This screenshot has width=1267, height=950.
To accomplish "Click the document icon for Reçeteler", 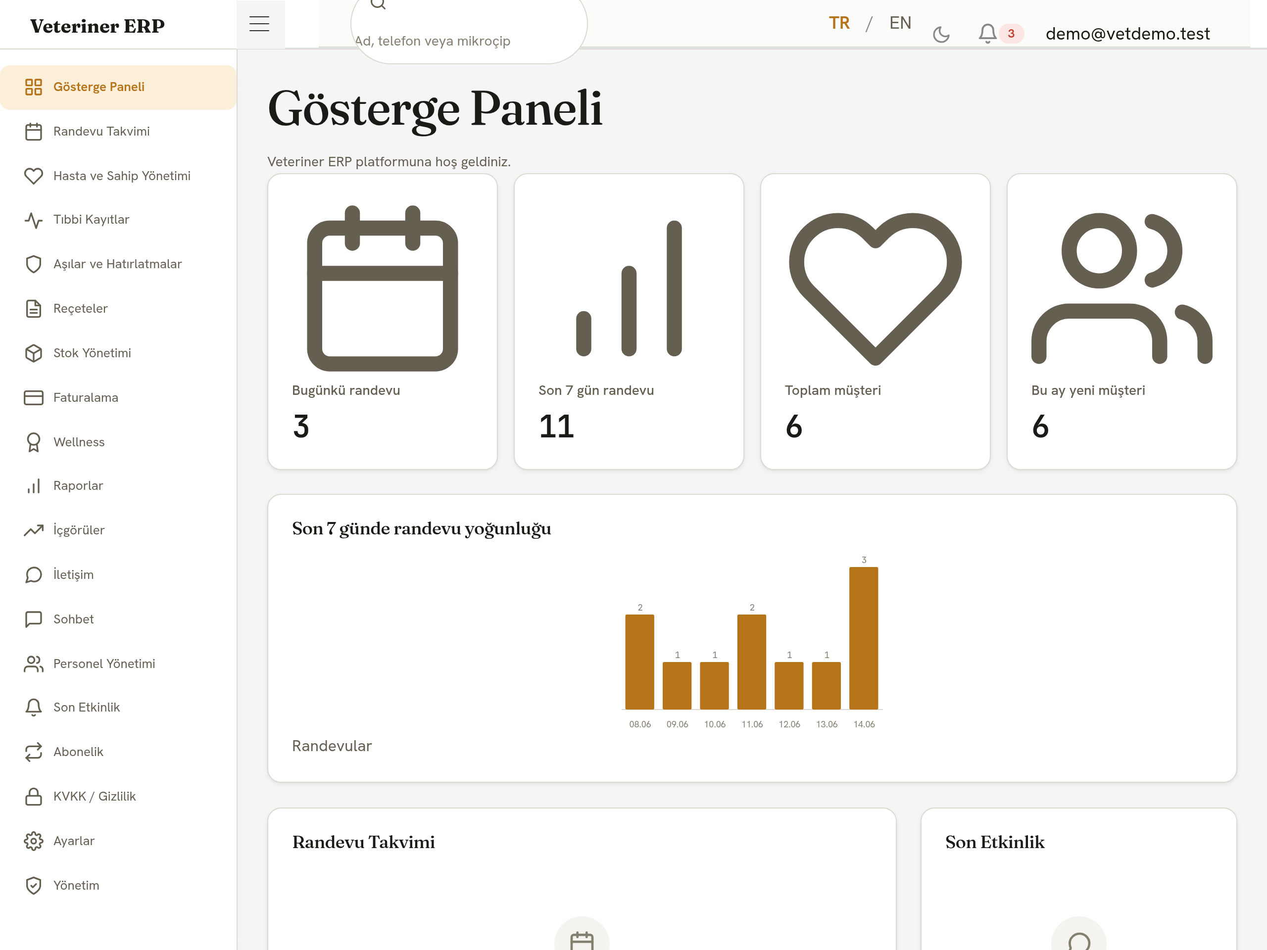I will [34, 309].
